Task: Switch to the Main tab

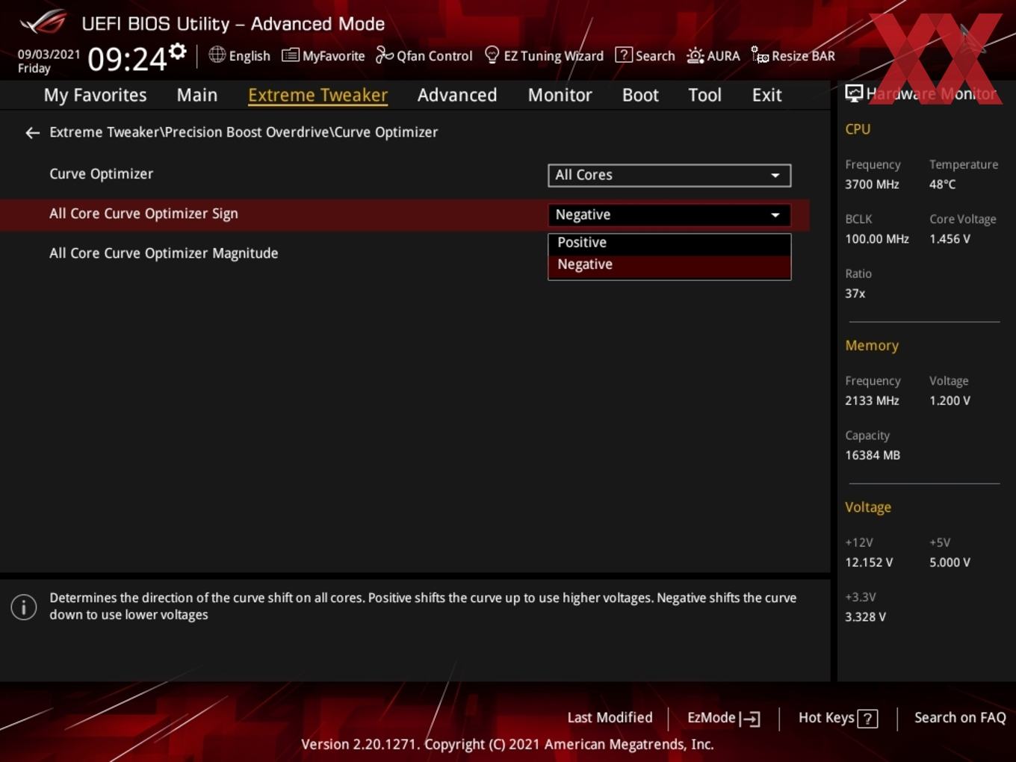Action: (197, 95)
